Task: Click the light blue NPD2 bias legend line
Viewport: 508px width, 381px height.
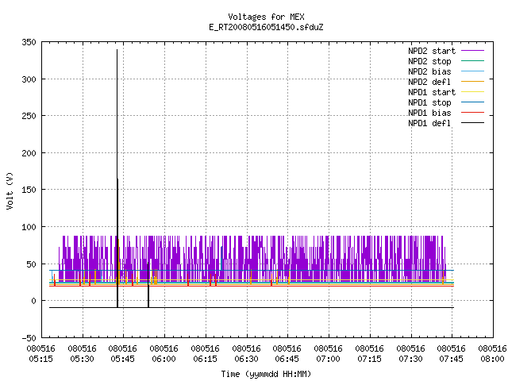Action: tap(473, 71)
